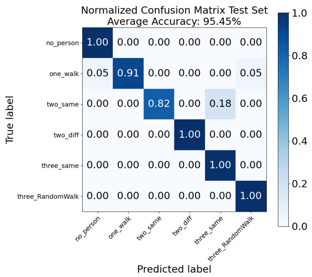Click the rotated no_person x-axis label

[87, 229]
